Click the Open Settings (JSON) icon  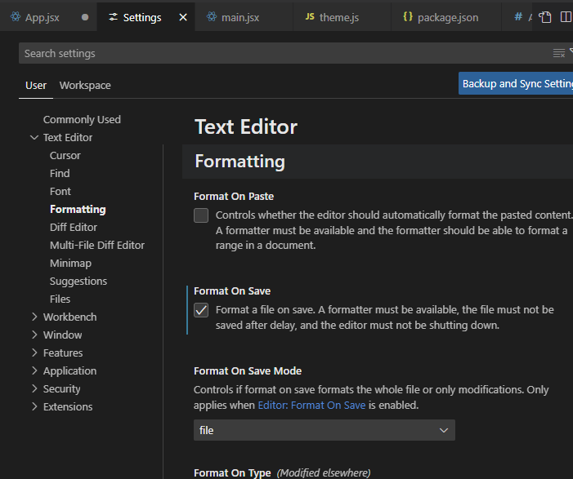(545, 17)
